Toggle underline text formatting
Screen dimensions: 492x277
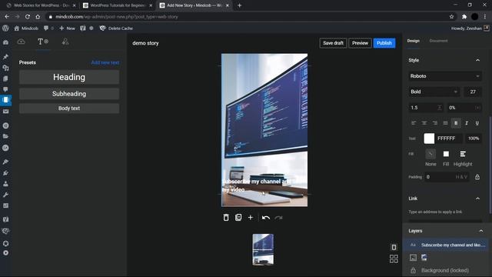click(477, 123)
